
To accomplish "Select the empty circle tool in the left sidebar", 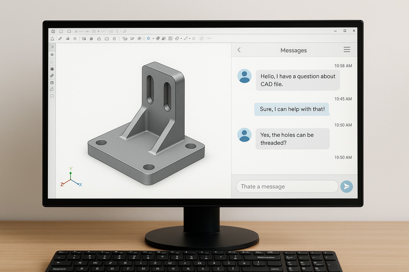I will click(x=52, y=62).
